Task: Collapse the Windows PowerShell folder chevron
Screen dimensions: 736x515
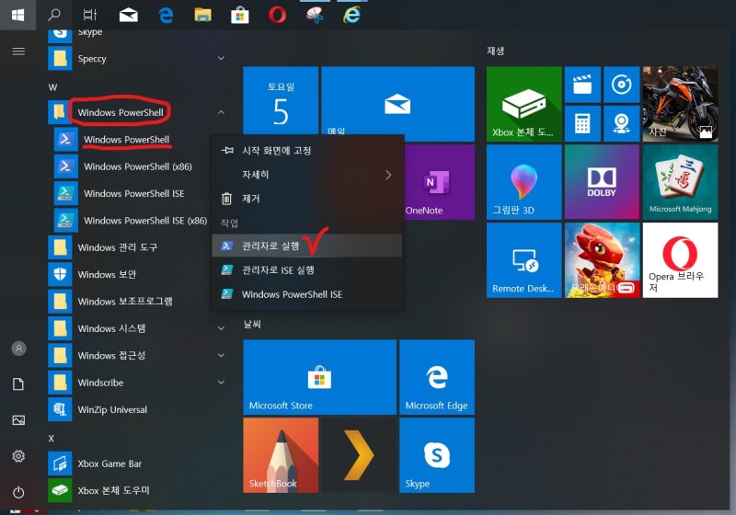Action: coord(221,112)
